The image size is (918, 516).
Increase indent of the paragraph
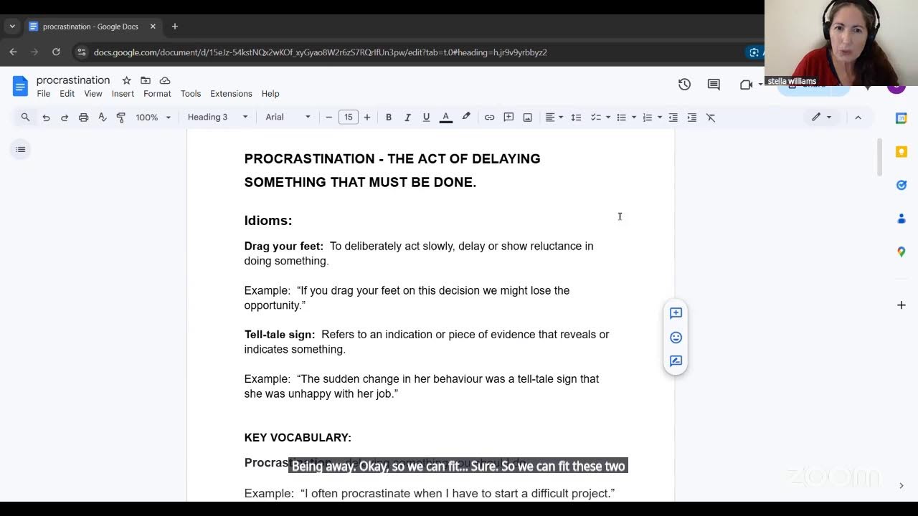[691, 117]
